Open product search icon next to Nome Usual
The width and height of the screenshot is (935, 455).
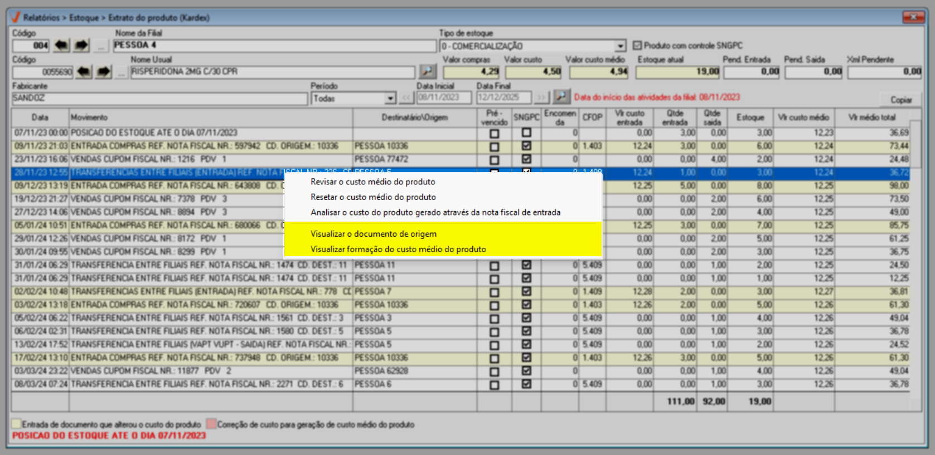coord(428,72)
